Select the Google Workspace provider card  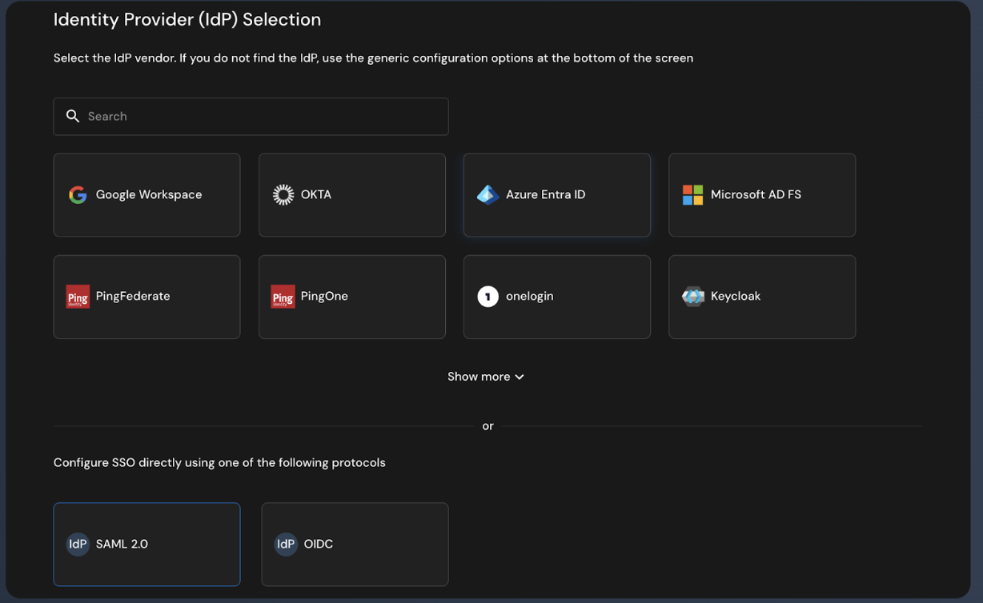pos(146,195)
